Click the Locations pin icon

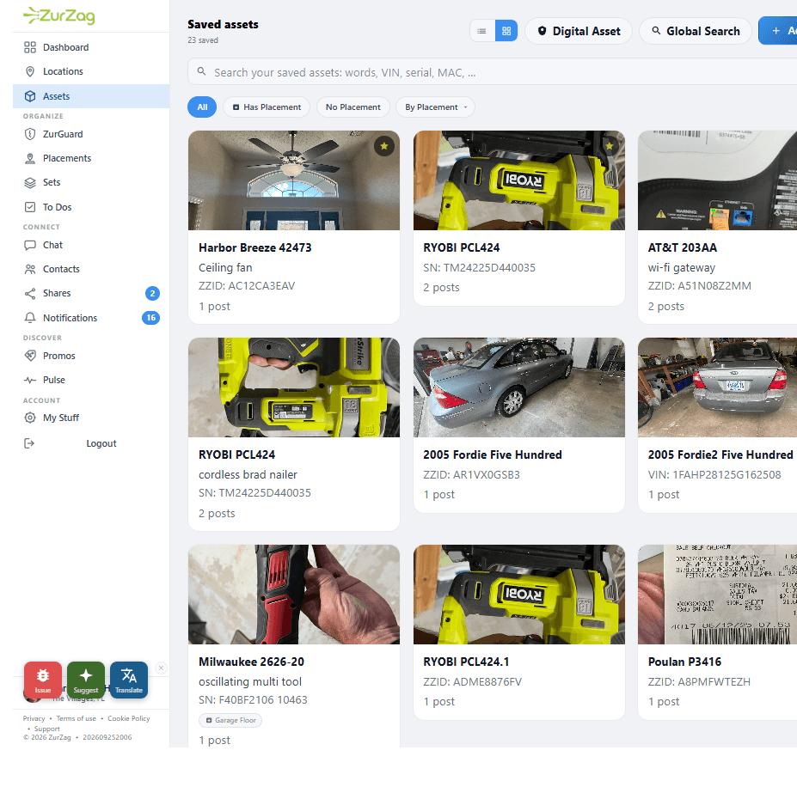pyautogui.click(x=30, y=71)
